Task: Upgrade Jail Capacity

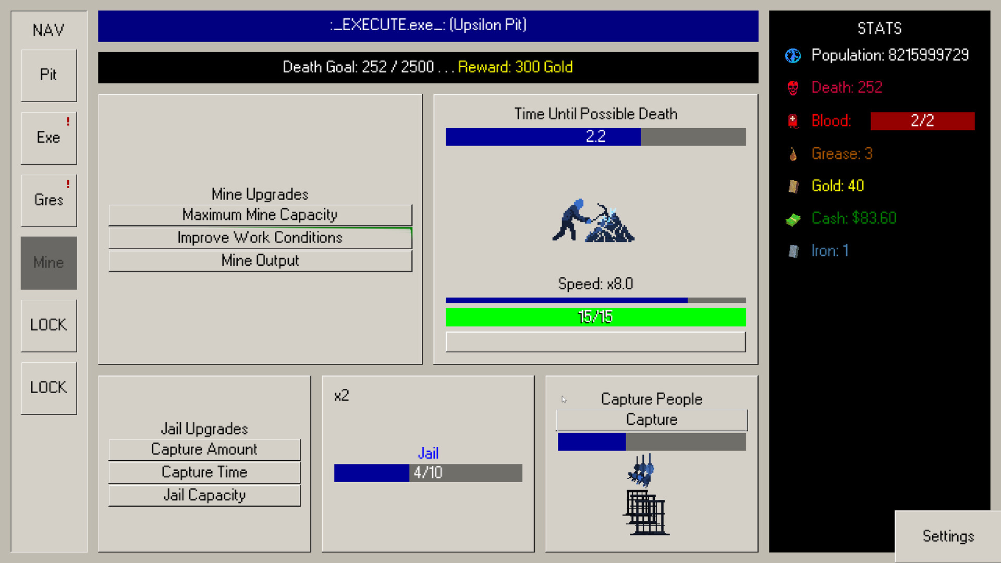Action: coord(204,495)
